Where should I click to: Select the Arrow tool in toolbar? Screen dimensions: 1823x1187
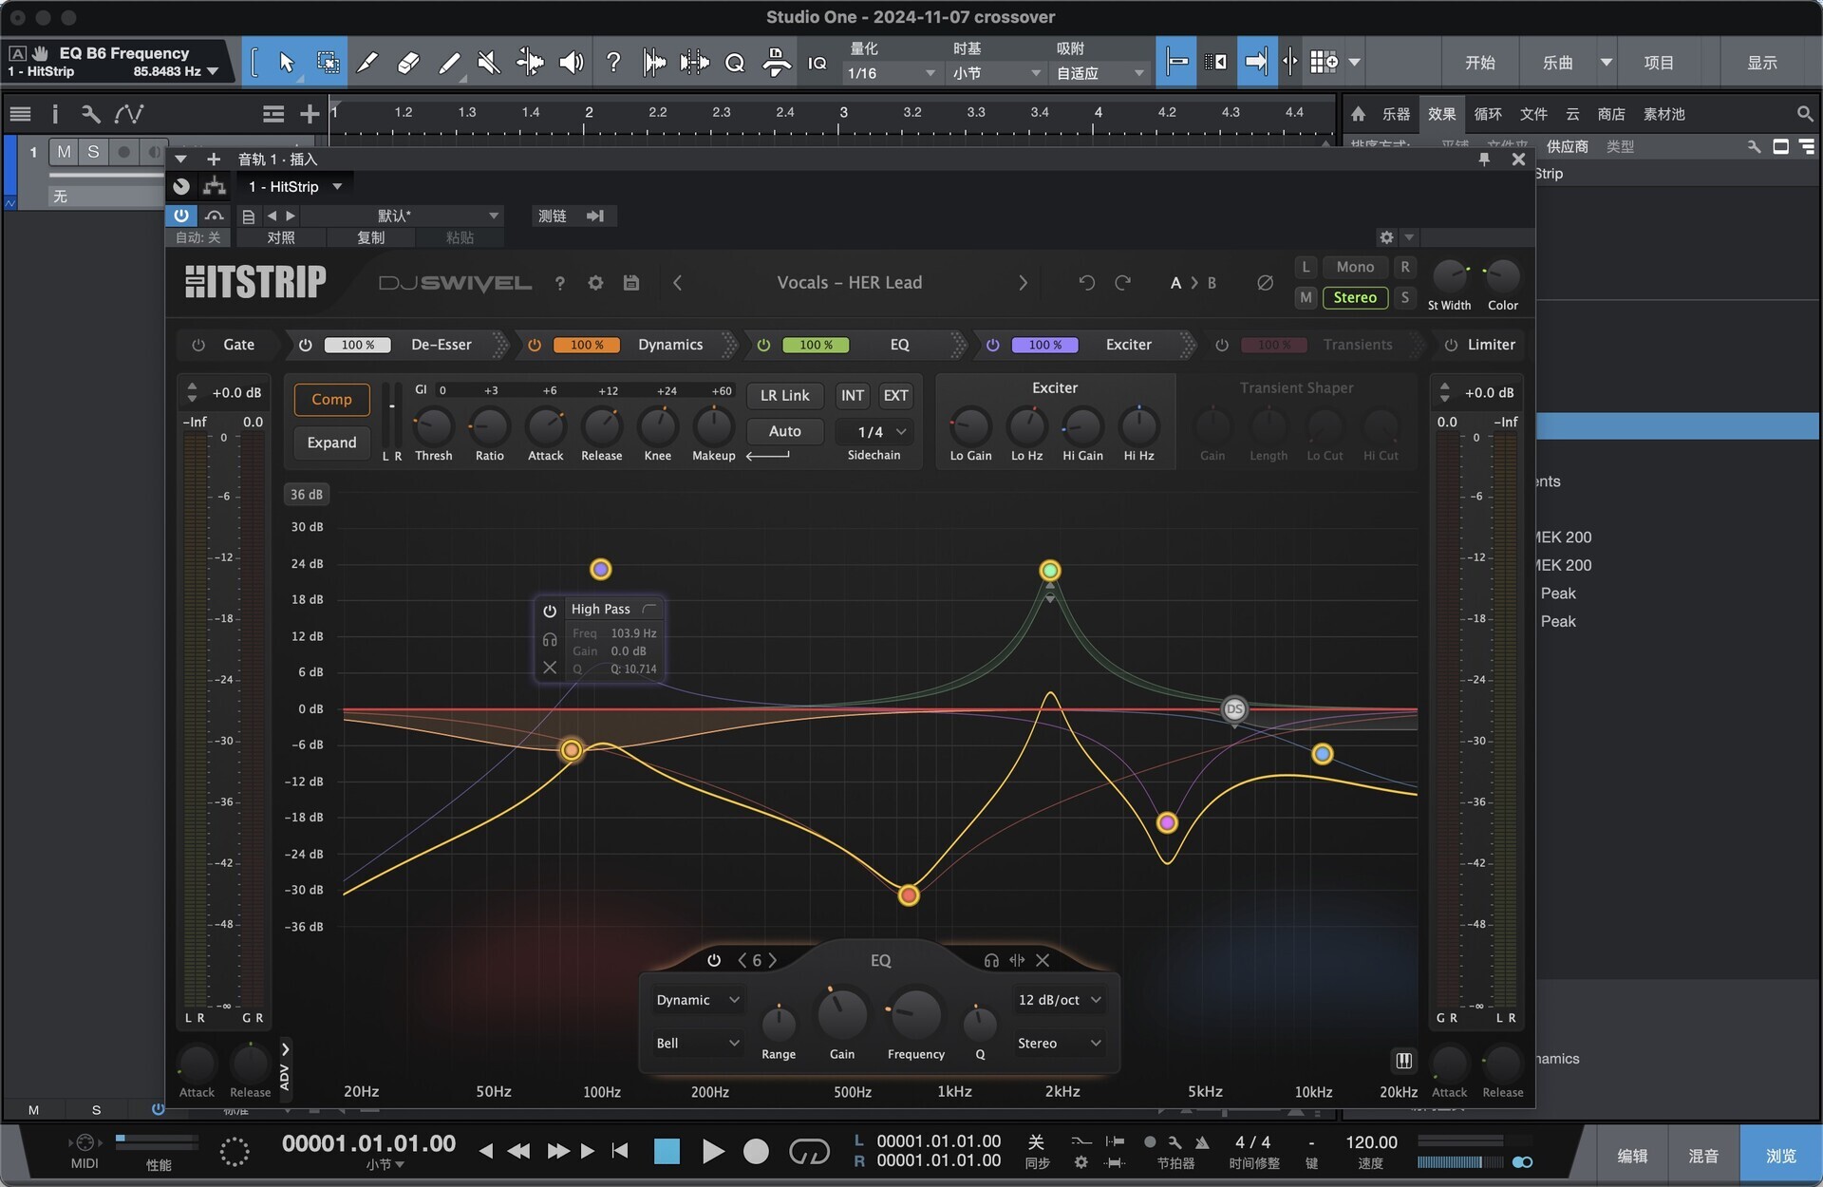[x=286, y=63]
